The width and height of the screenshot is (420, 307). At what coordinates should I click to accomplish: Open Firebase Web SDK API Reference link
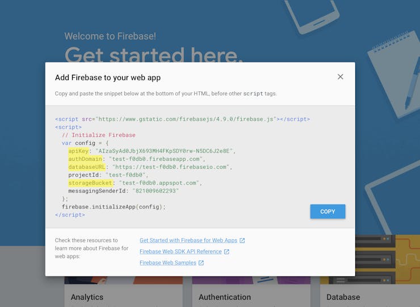[180, 251]
